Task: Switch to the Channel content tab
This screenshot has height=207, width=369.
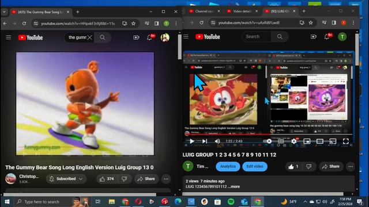Action: click(x=204, y=11)
